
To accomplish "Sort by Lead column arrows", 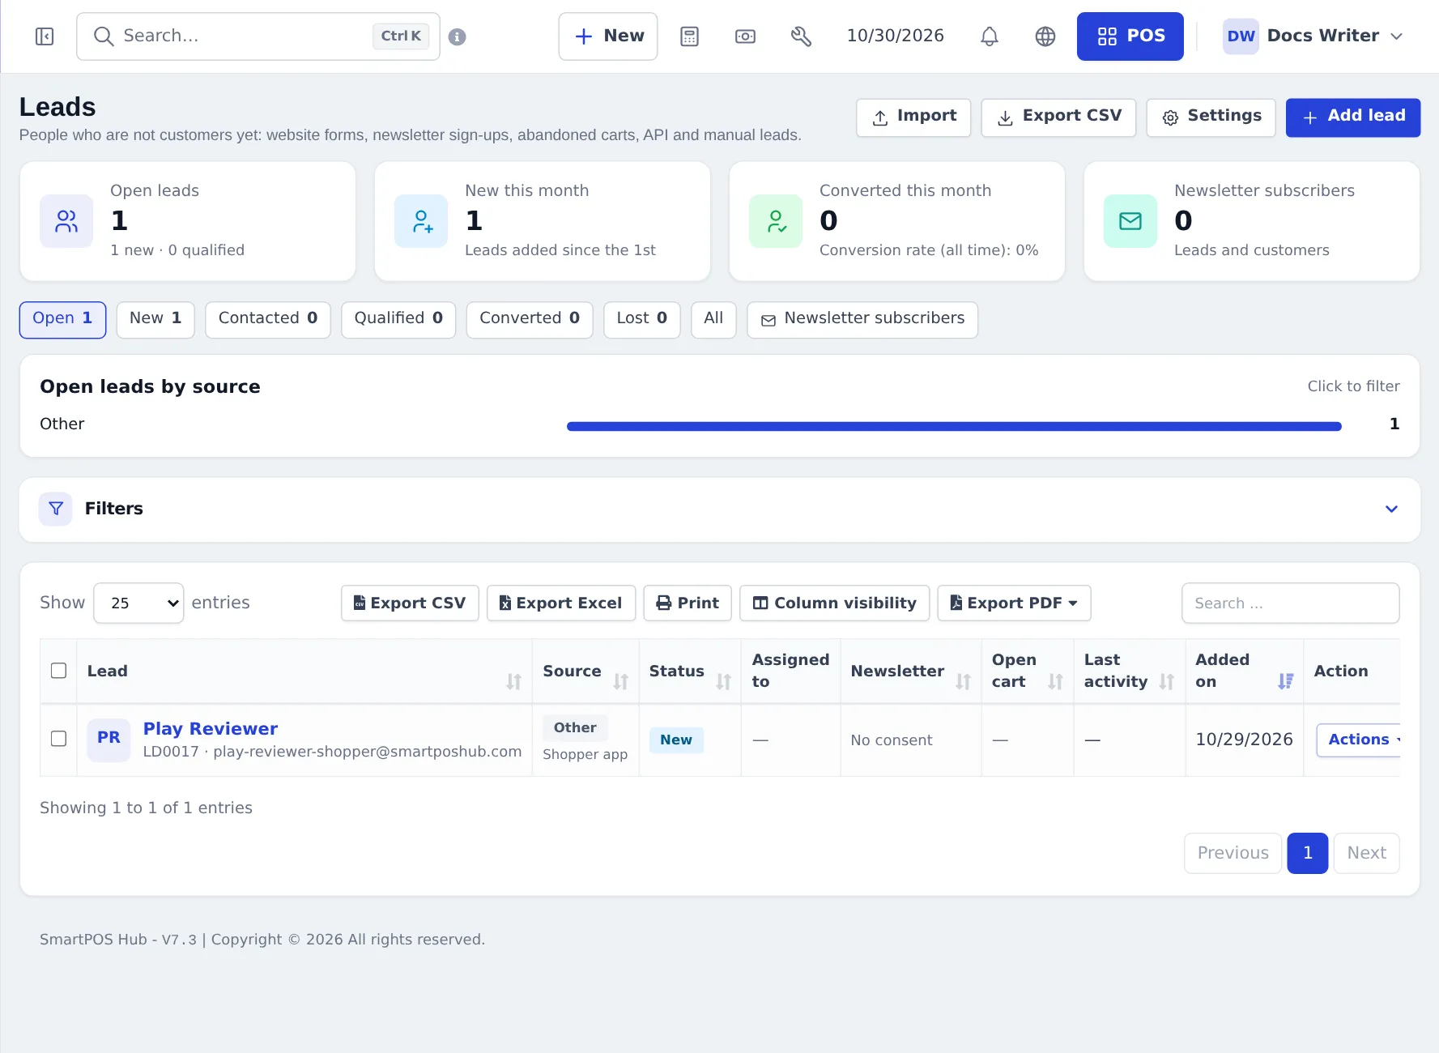I will coord(513,681).
